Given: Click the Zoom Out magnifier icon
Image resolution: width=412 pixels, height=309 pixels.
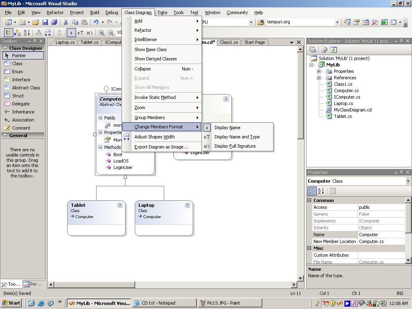Looking at the screenshot, I should click(x=111, y=33).
